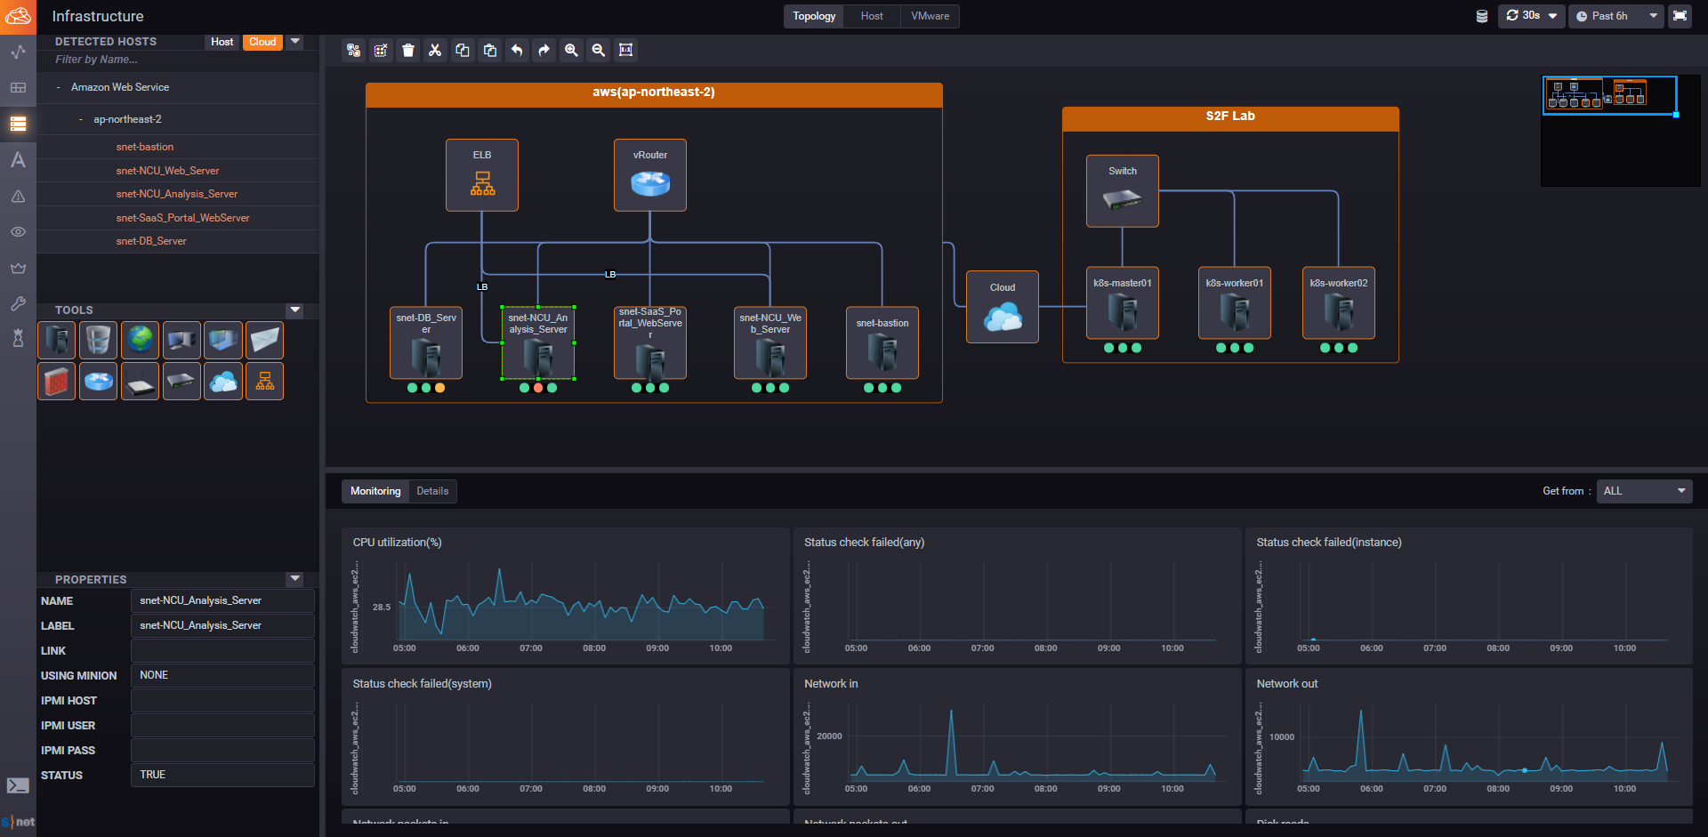
Task: Open the Get from ALL dropdown
Action: 1644,491
